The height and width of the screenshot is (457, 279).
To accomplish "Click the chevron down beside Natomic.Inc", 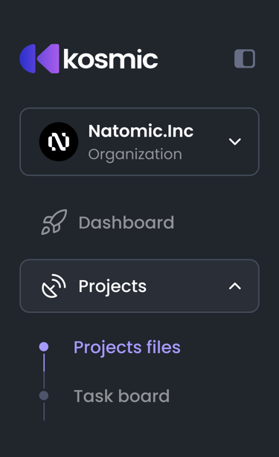I will [x=235, y=142].
